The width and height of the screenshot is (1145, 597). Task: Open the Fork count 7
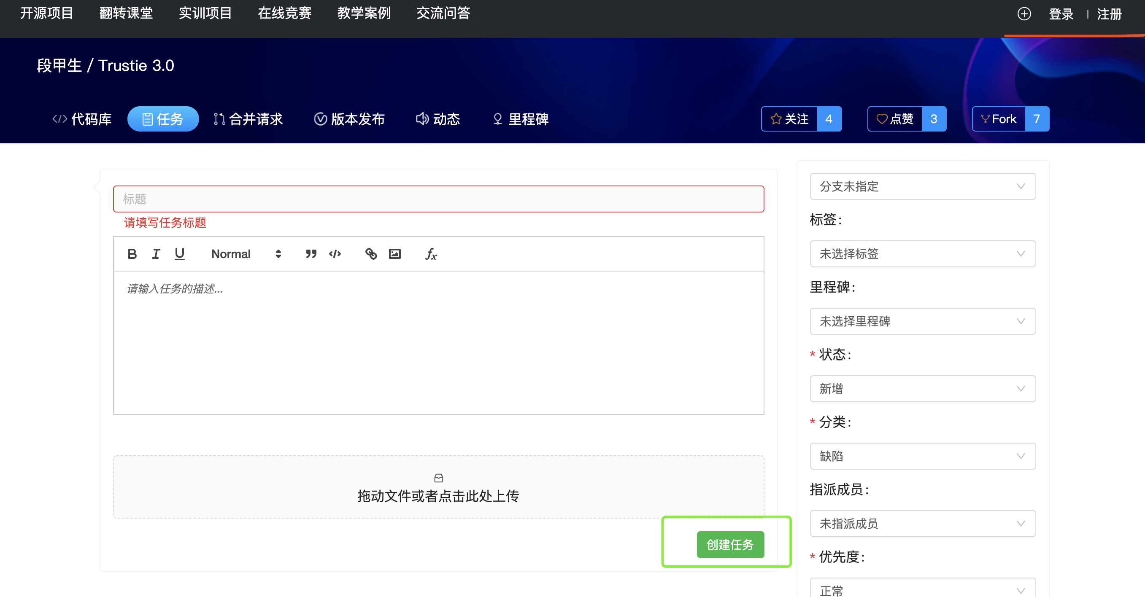1037,119
